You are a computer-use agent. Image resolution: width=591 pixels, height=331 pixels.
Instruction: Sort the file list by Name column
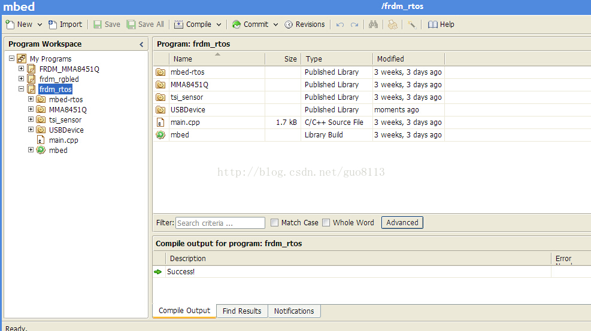(x=217, y=59)
